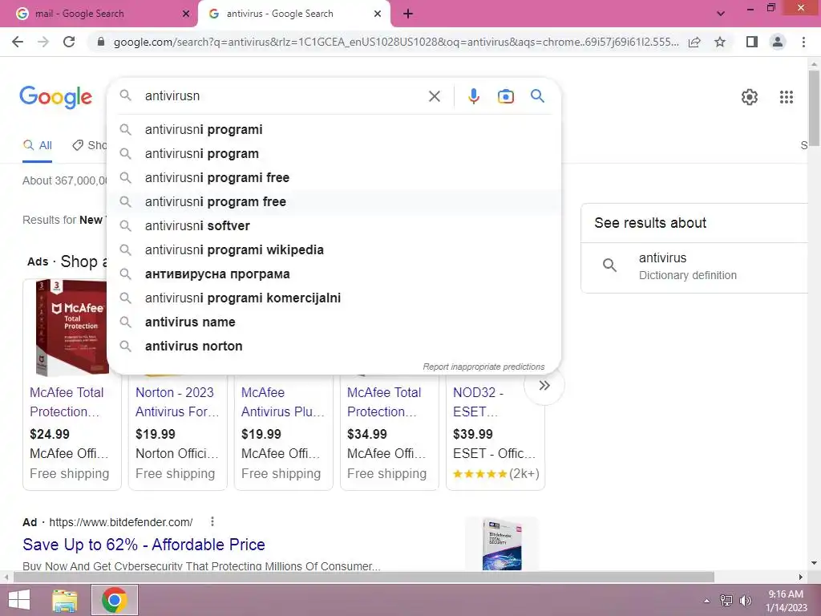Reload the page
Image resolution: width=821 pixels, height=616 pixels.
pos(69,42)
